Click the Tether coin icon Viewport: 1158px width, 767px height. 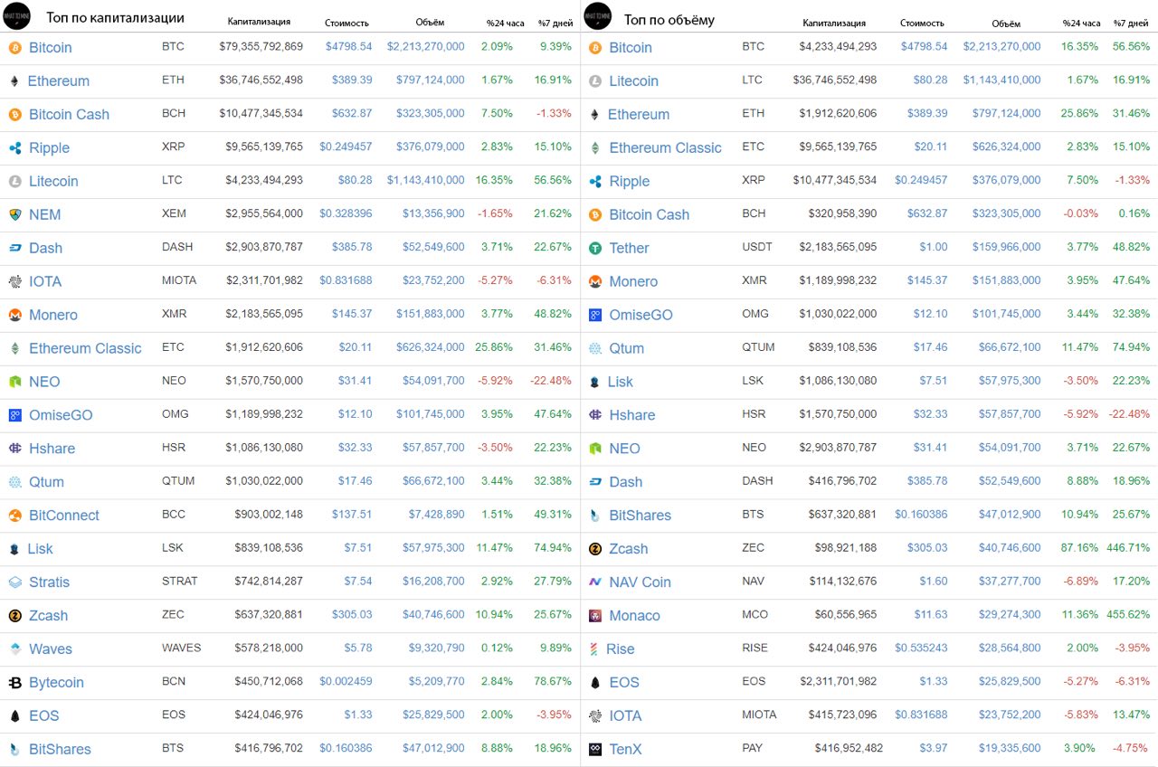pos(595,248)
